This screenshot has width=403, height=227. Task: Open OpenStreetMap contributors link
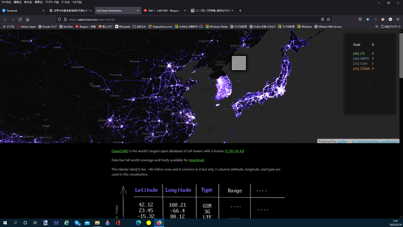coord(375,142)
